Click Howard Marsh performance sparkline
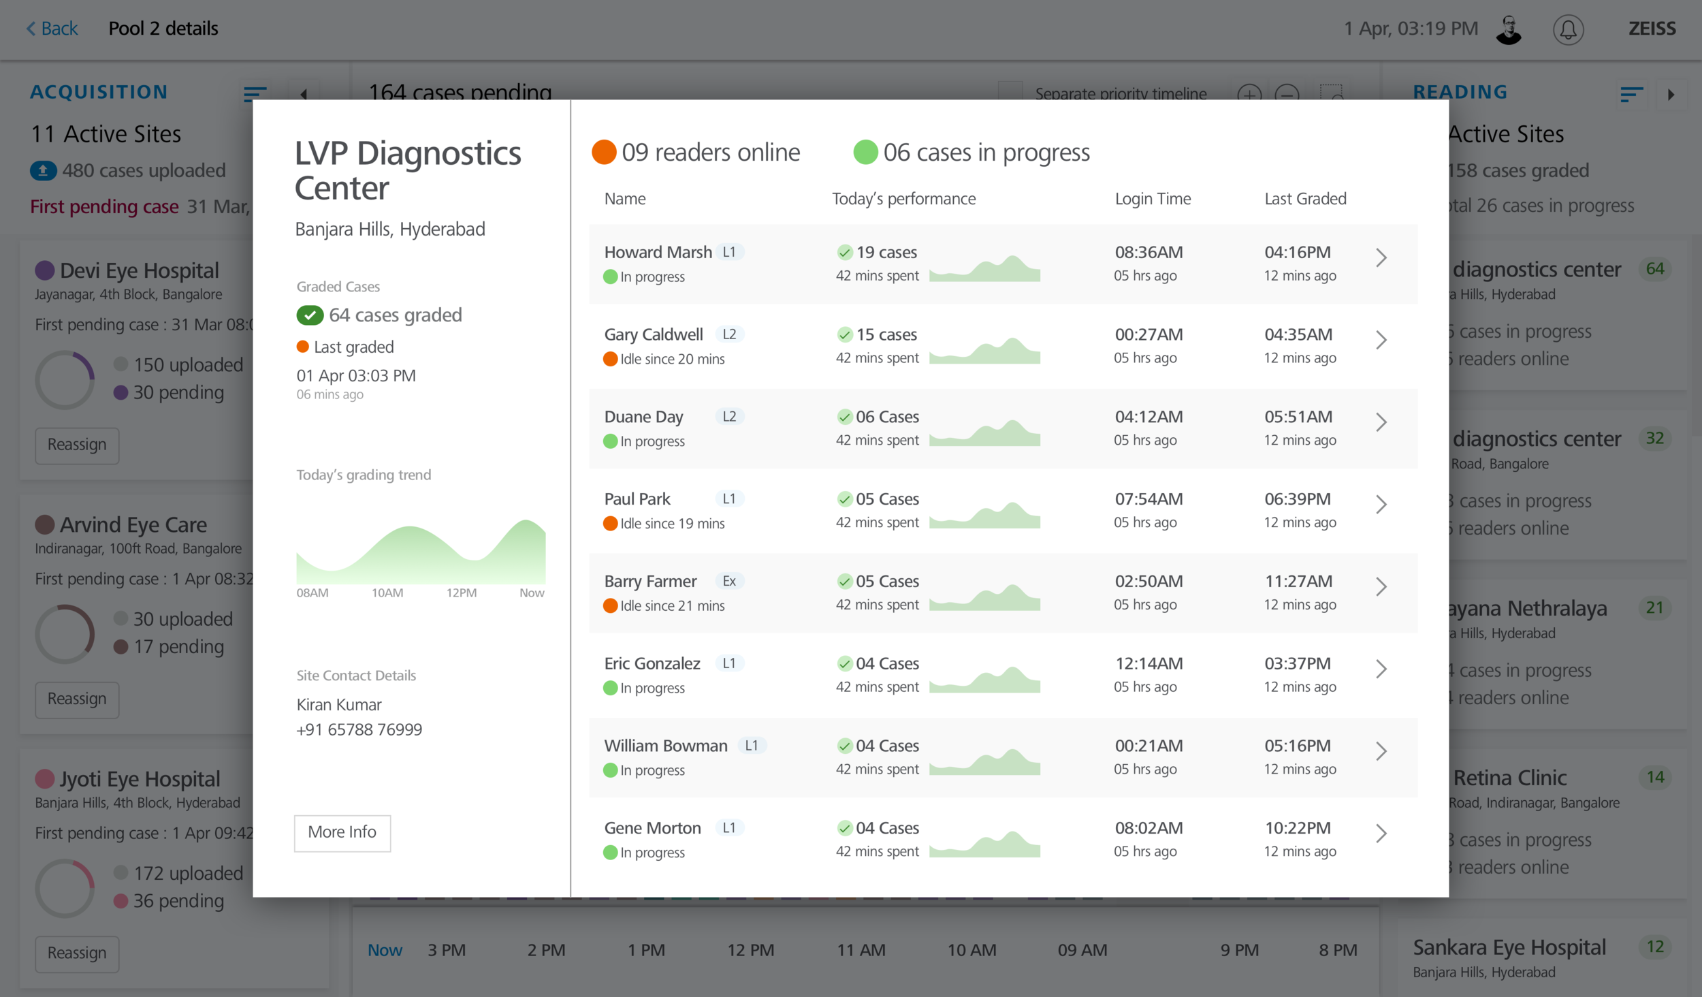The image size is (1702, 997). click(984, 268)
